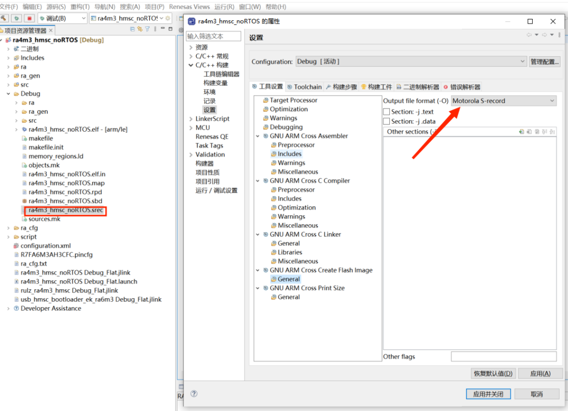The height and width of the screenshot is (411, 568).
Task: Close the 项目资源管理器 tab
Action: point(50,30)
